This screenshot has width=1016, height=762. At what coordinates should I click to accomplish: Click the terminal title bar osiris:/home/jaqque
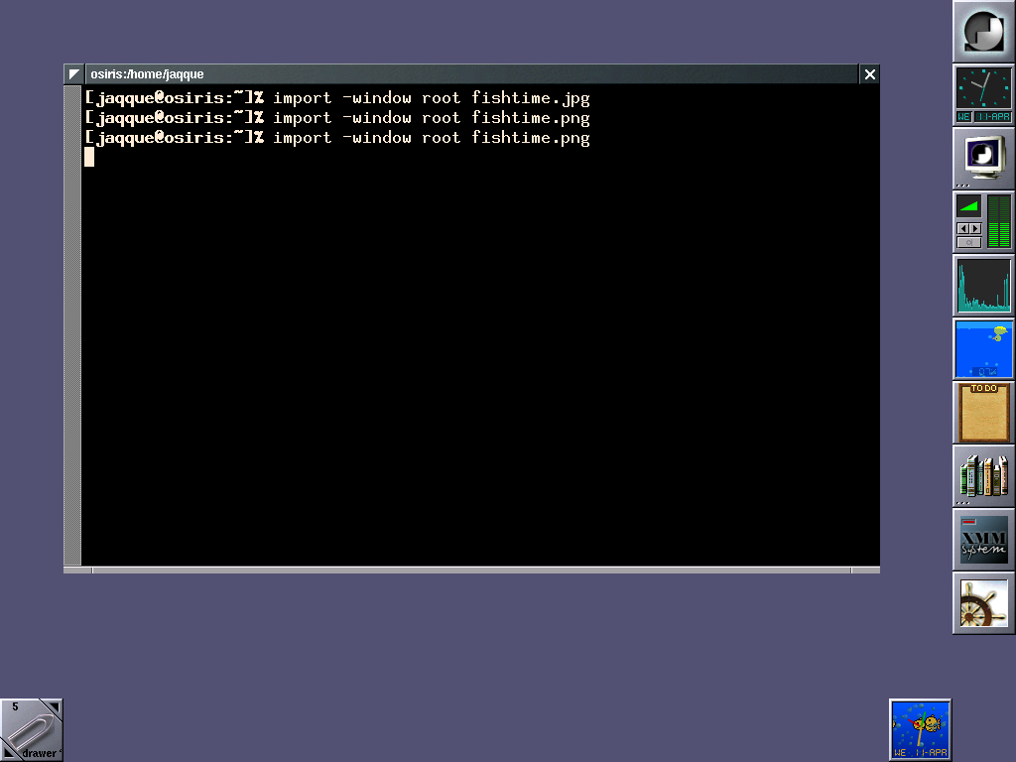[471, 74]
